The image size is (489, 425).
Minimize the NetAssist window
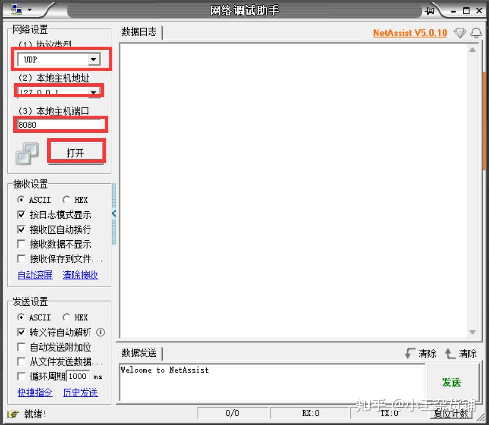coord(453,11)
